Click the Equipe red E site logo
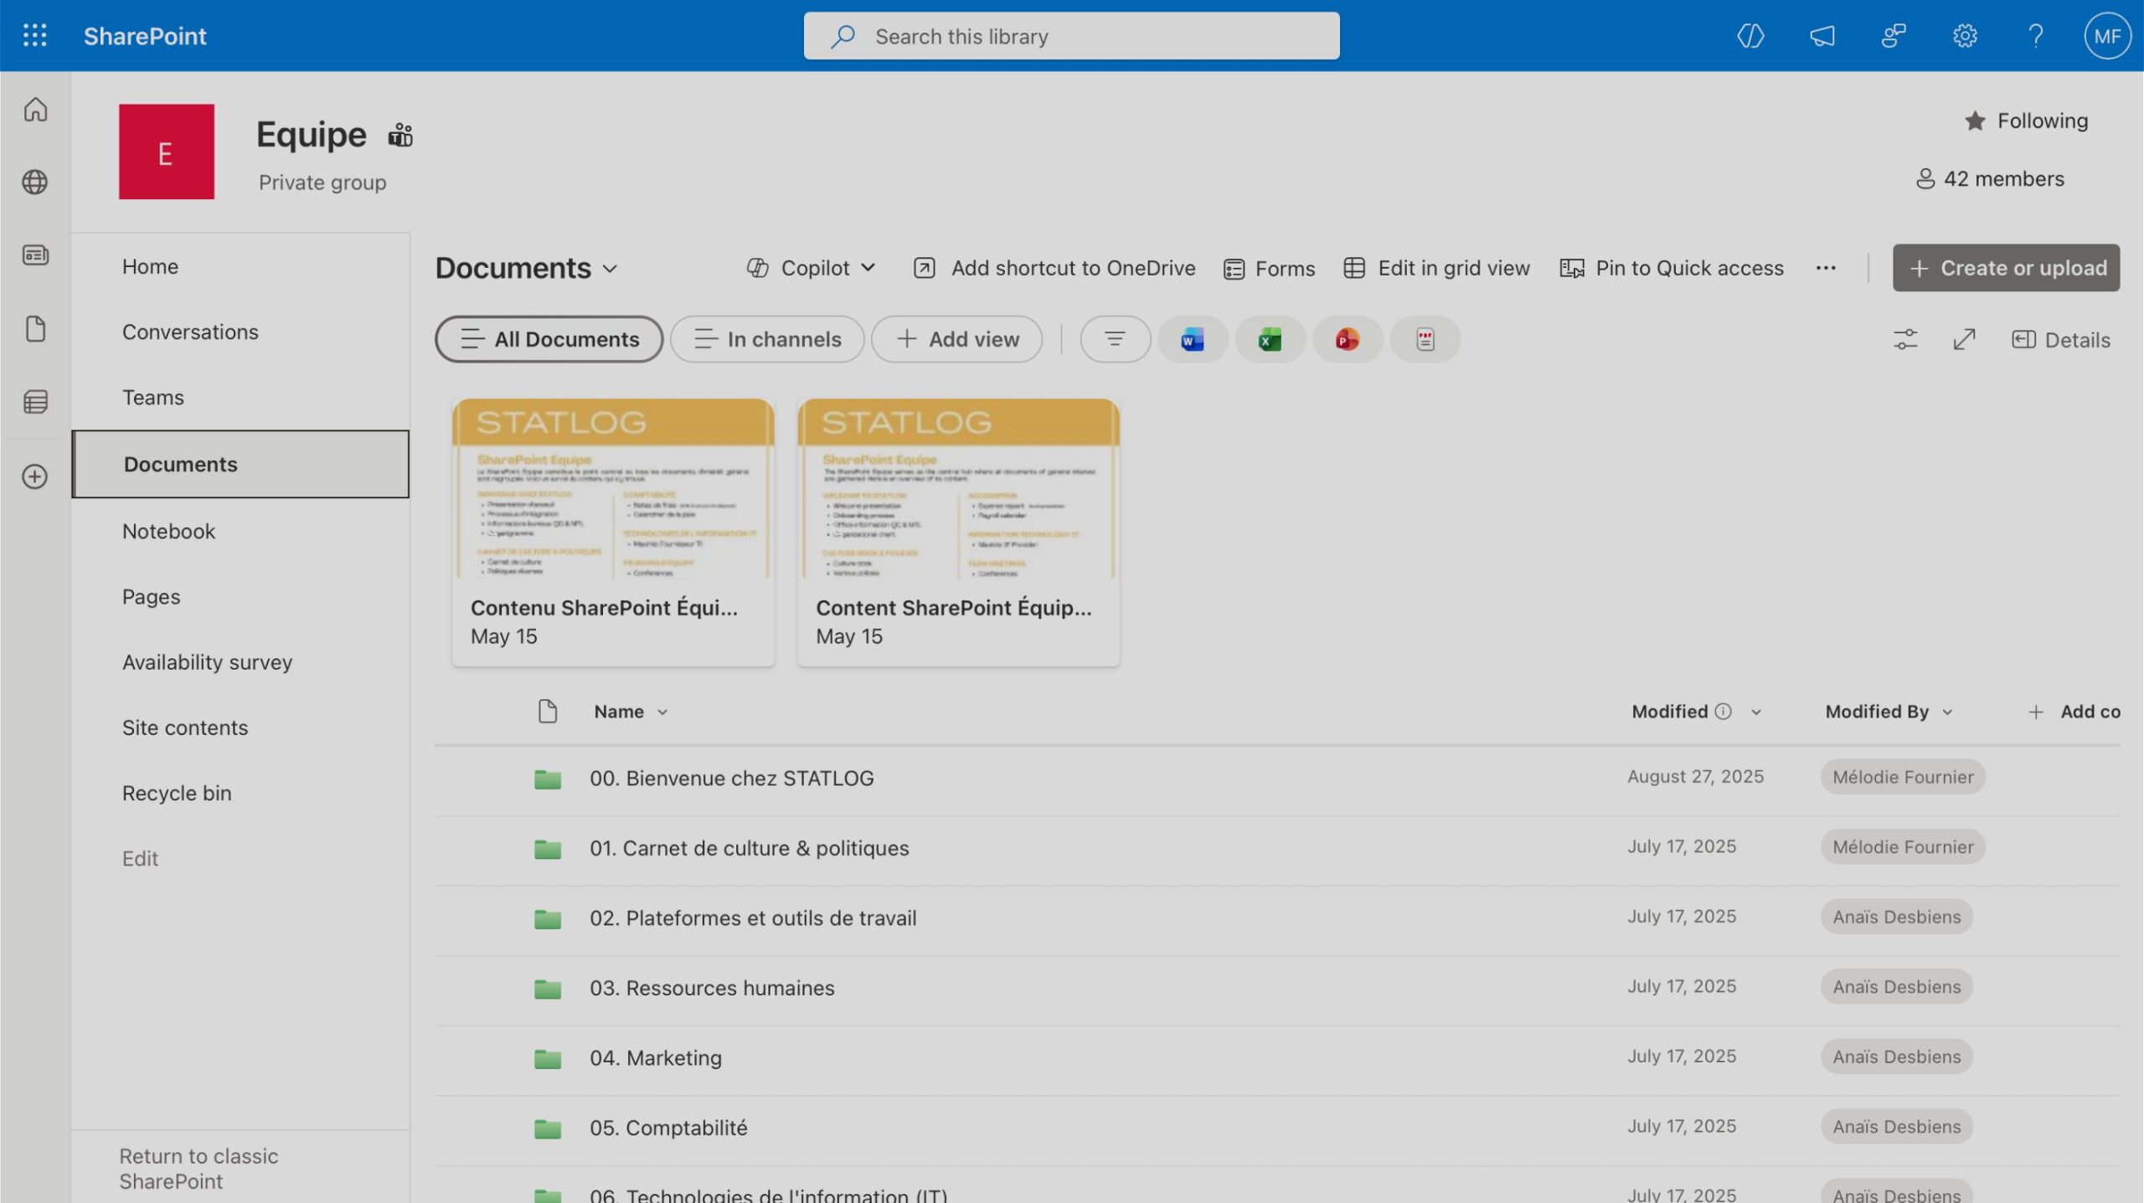The height and width of the screenshot is (1203, 2144). (166, 152)
